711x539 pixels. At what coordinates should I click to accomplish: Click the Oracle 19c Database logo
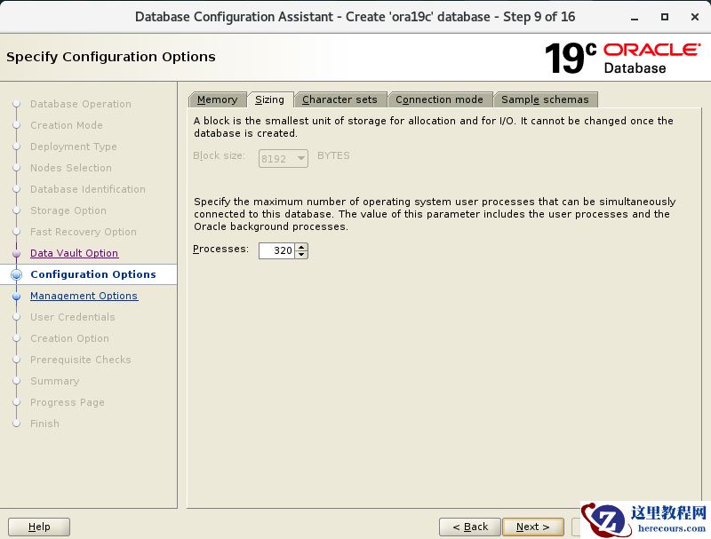click(x=623, y=58)
